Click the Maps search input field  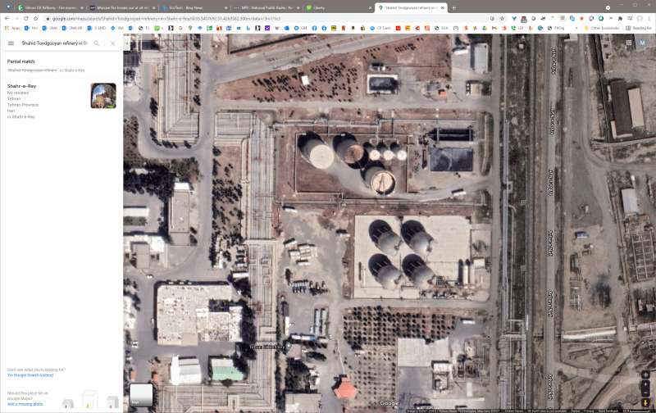[54, 43]
